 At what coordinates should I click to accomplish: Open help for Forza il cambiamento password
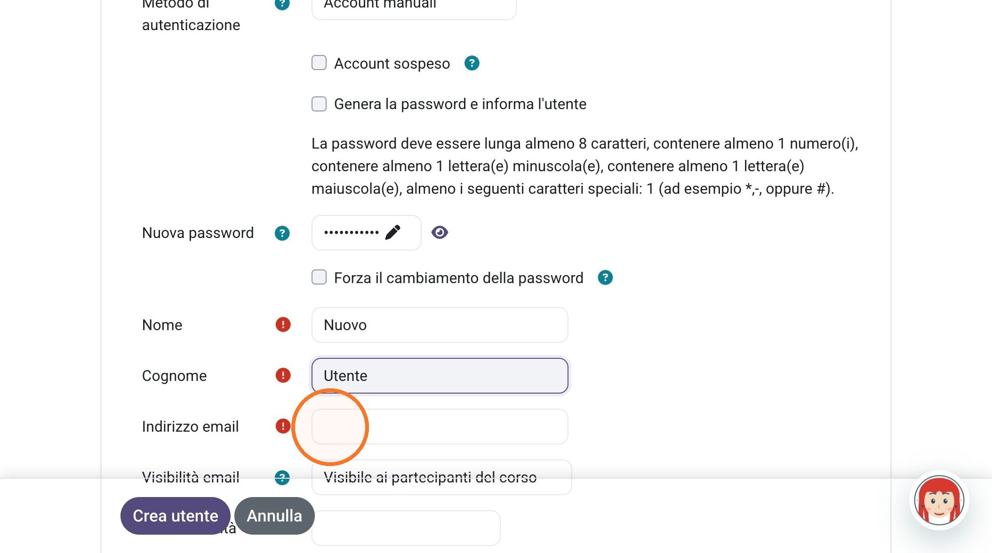point(605,277)
